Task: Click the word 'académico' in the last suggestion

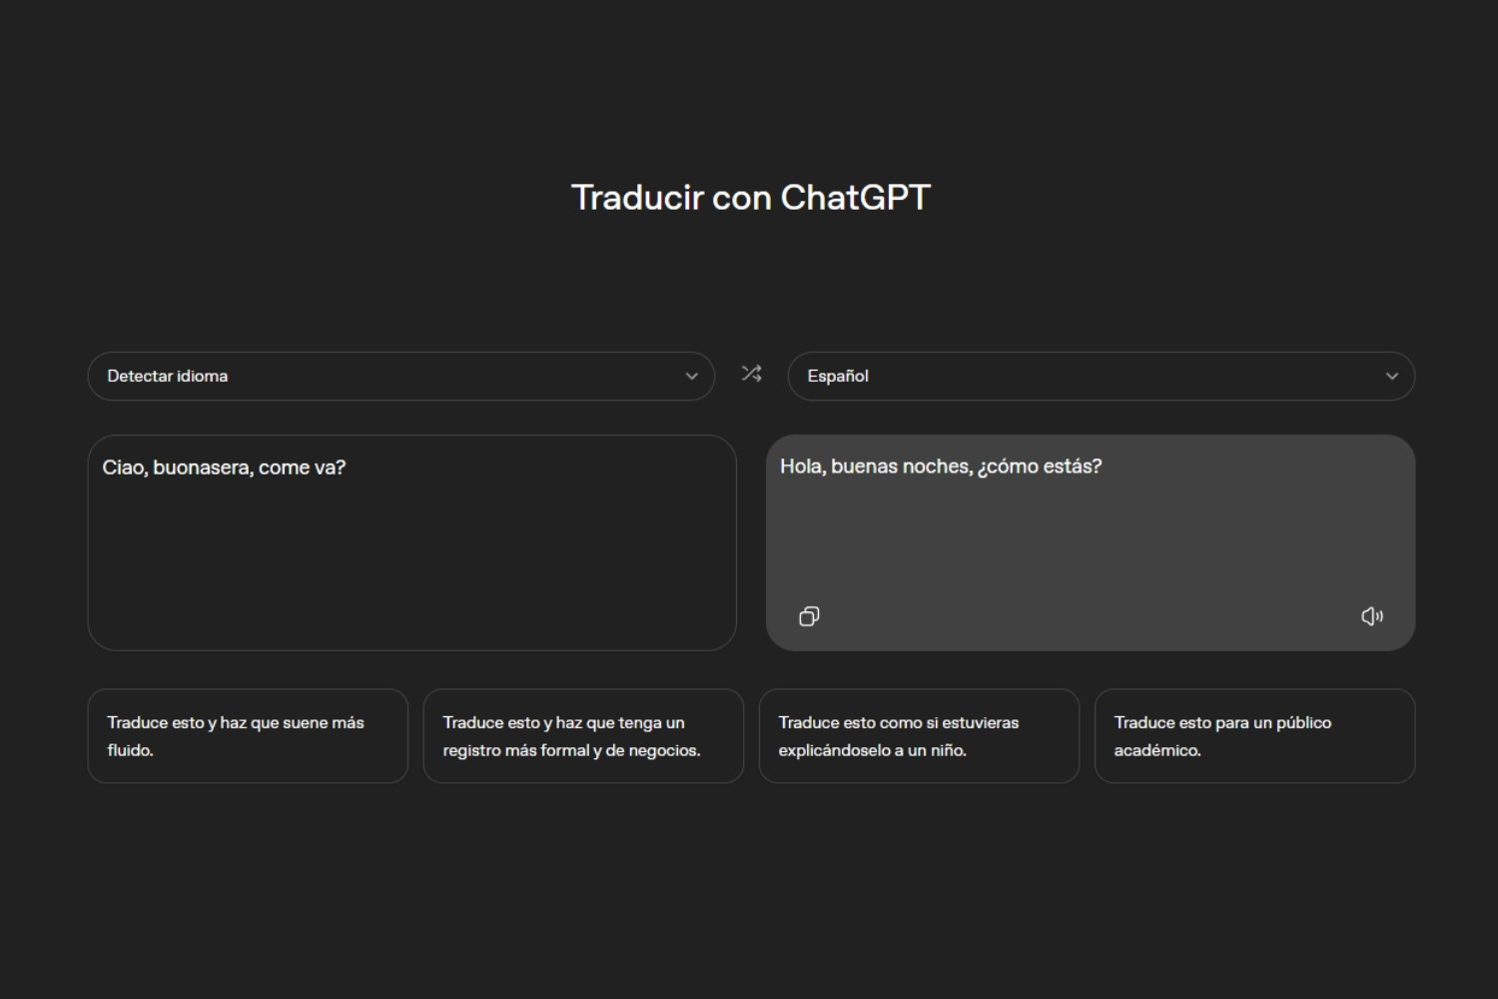Action: (1156, 750)
